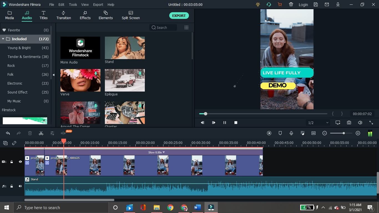This screenshot has width=379, height=213.
Task: Take a snapshot with the camera icon
Action: click(x=349, y=123)
